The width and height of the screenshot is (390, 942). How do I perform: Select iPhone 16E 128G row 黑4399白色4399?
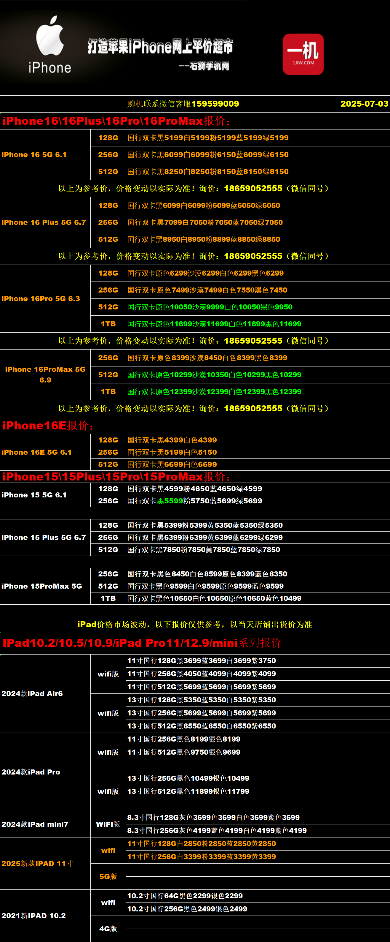pos(258,440)
